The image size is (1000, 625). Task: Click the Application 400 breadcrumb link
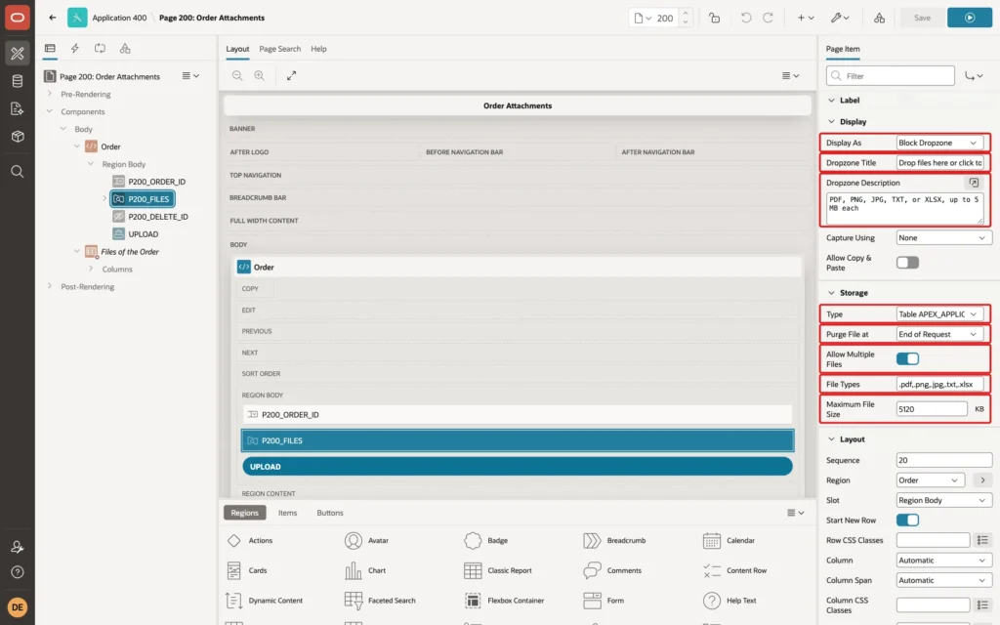point(119,18)
